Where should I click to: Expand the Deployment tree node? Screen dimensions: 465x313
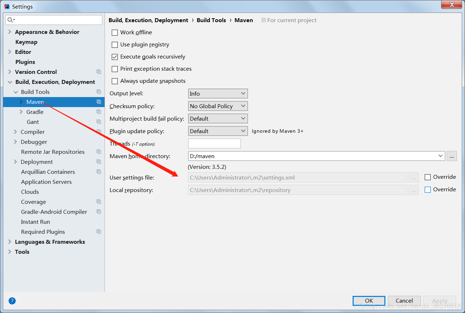[15, 162]
